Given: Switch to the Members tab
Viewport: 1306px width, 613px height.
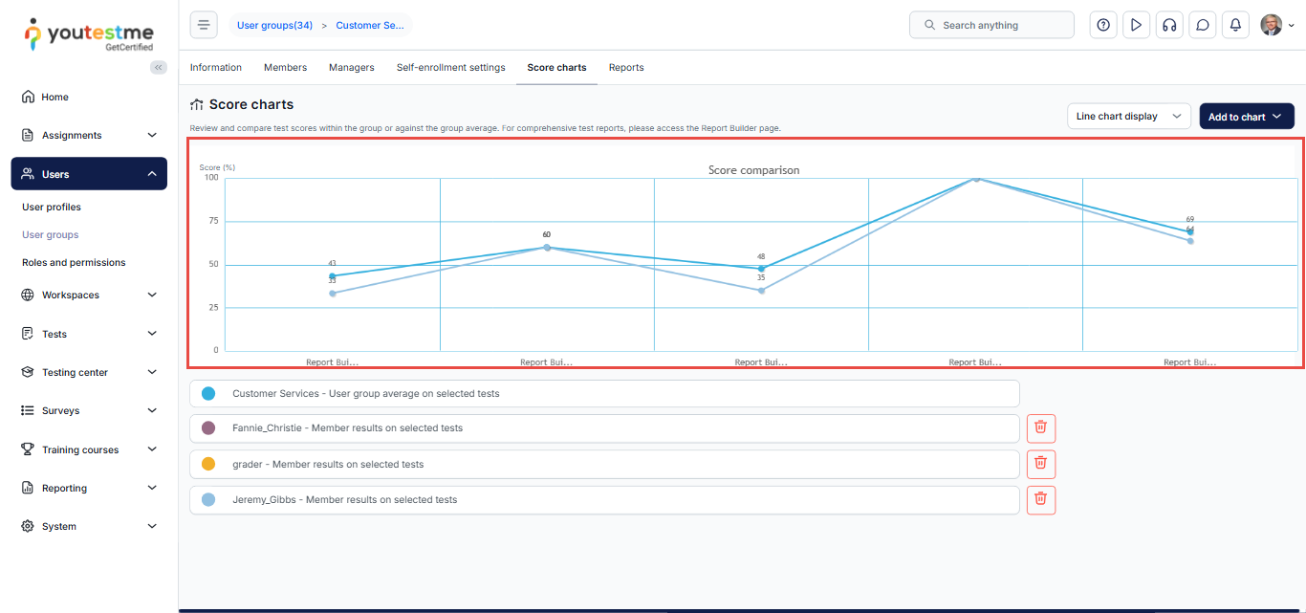Looking at the screenshot, I should pyautogui.click(x=285, y=68).
